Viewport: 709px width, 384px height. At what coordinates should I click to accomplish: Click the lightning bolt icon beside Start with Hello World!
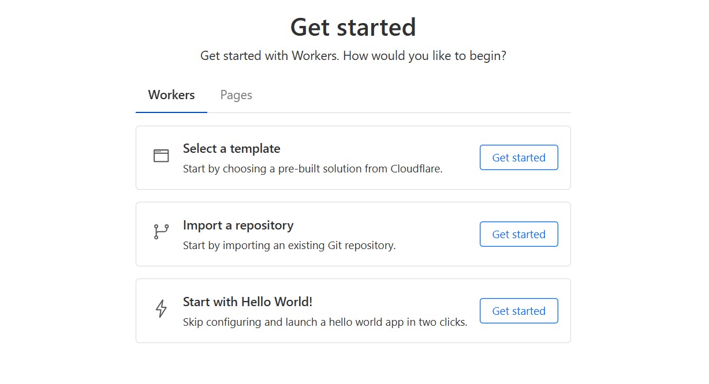[161, 309]
